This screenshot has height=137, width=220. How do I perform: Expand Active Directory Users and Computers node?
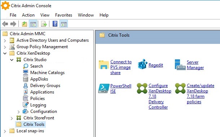(5, 41)
